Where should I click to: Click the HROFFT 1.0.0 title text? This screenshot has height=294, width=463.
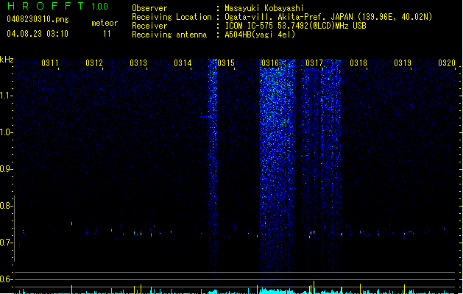[x=57, y=6]
